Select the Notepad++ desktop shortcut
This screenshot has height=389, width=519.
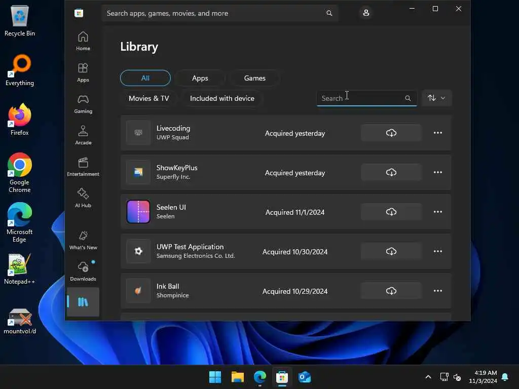(20, 269)
